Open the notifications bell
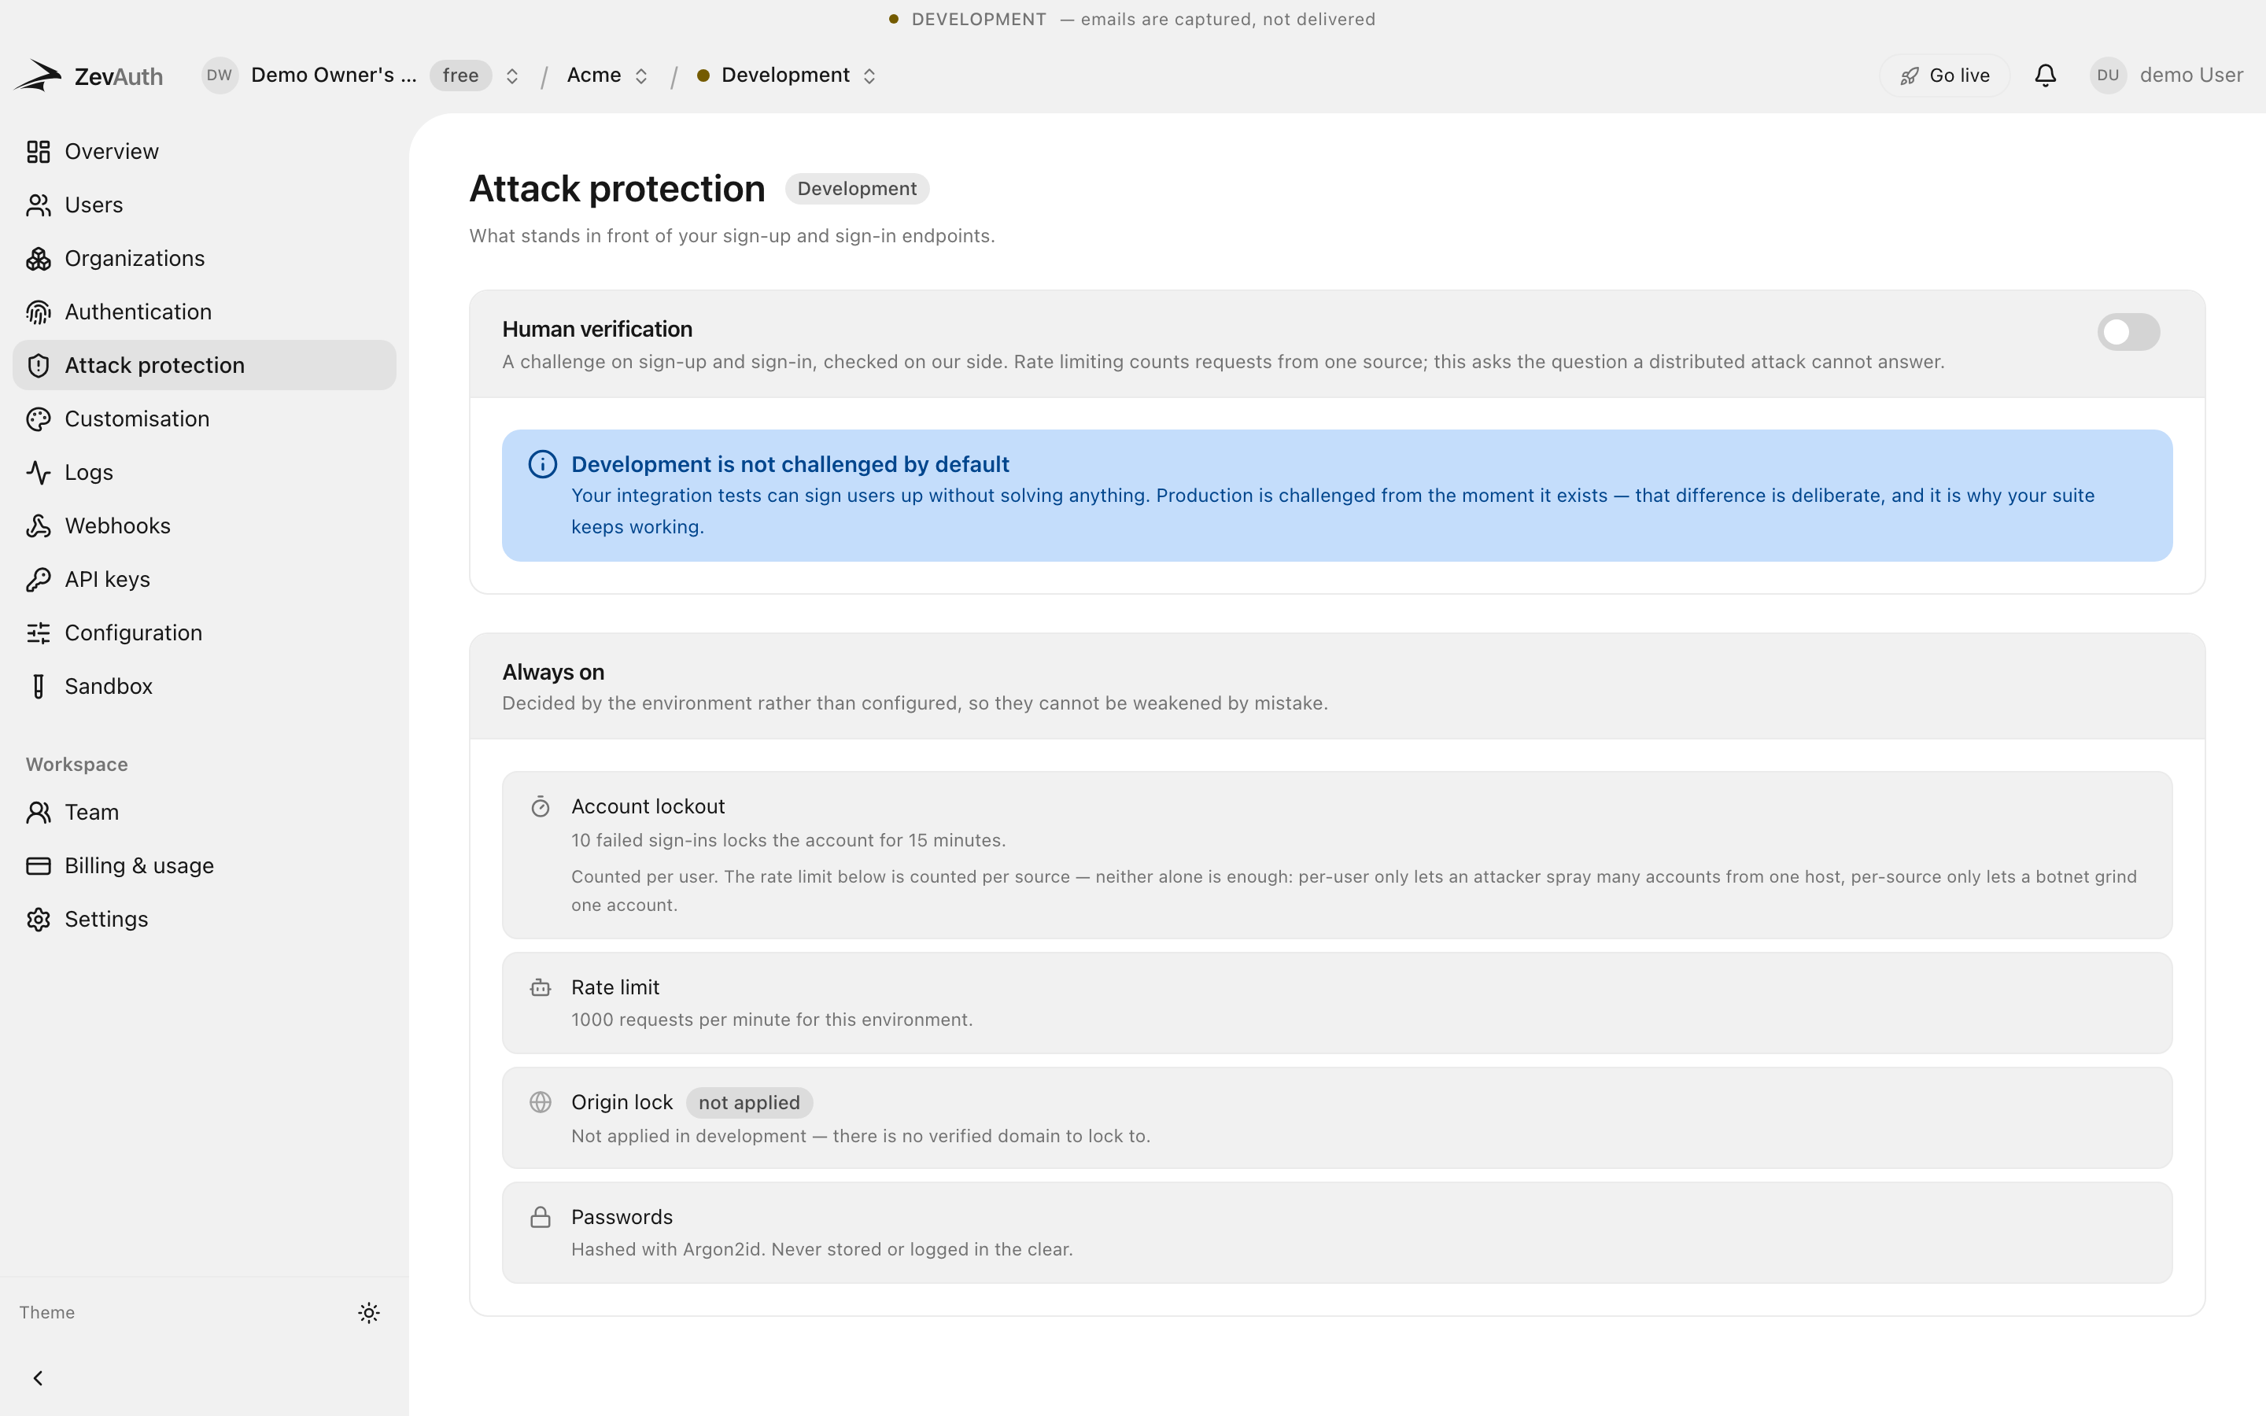Screen dimensions: 2266x1416 (x=2045, y=76)
